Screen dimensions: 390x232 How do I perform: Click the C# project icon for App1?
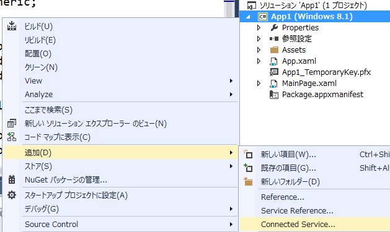coord(263,17)
